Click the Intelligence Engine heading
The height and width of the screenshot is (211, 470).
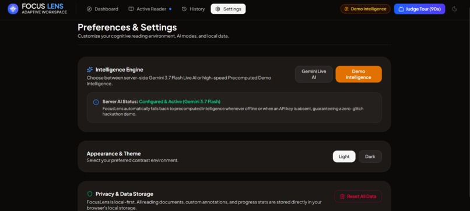click(120, 70)
